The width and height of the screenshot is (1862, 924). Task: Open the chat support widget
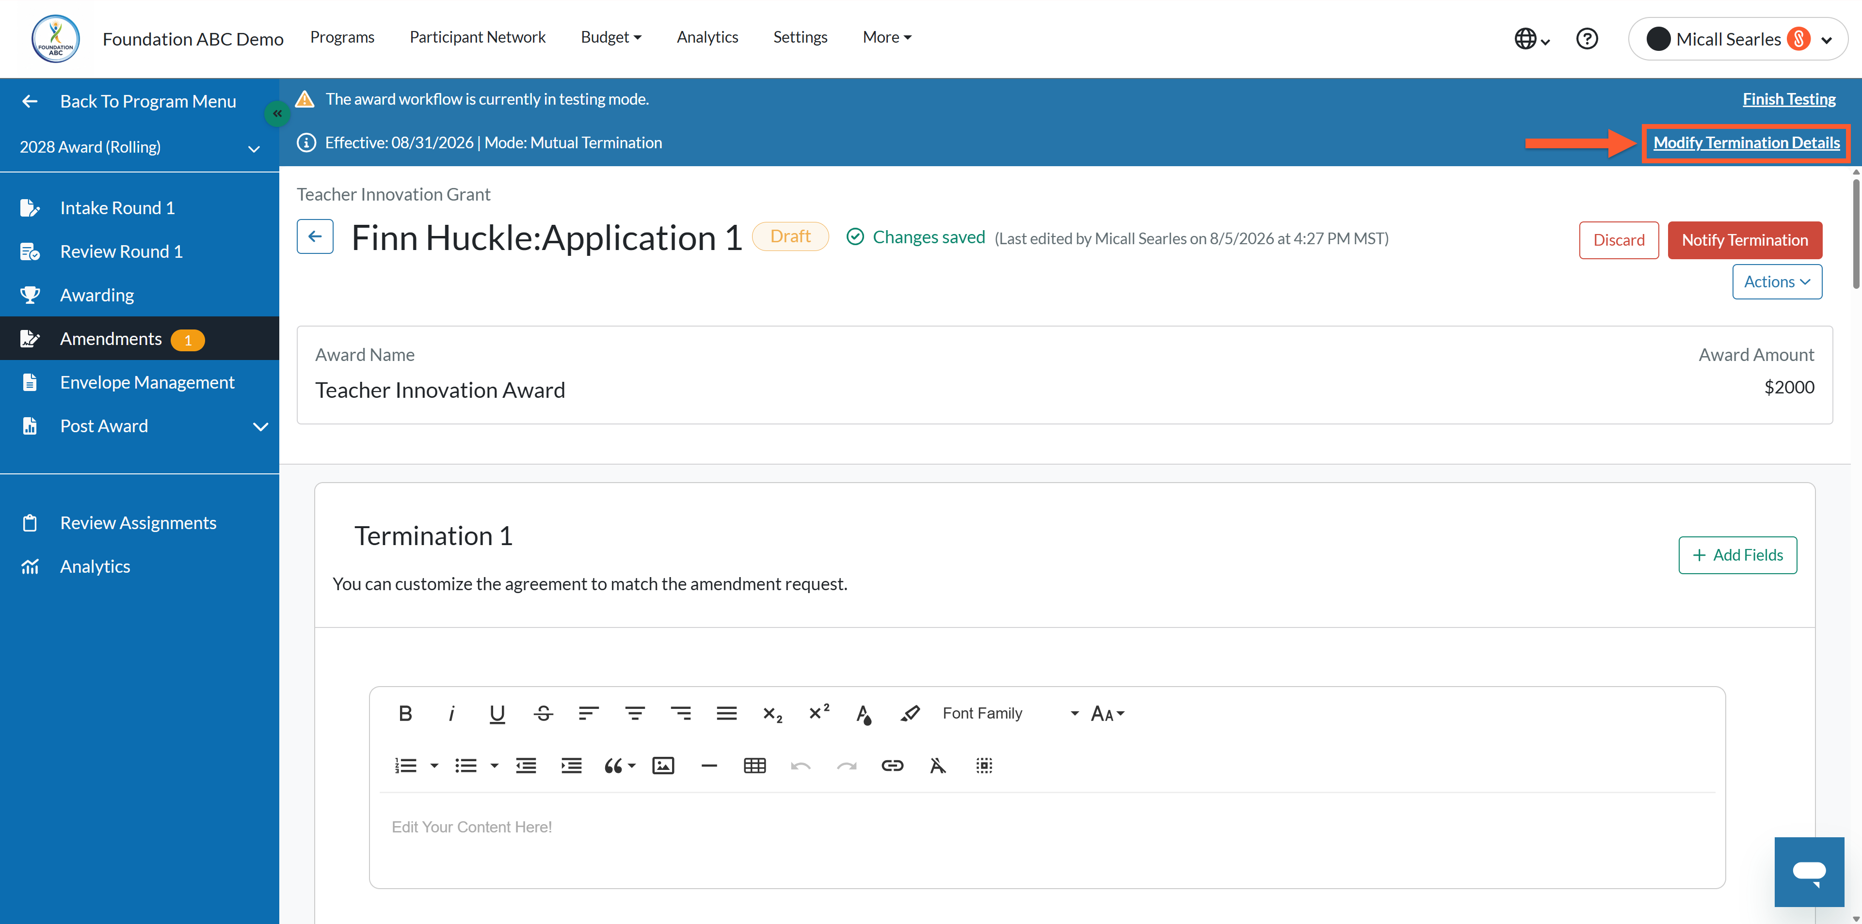coord(1809,872)
